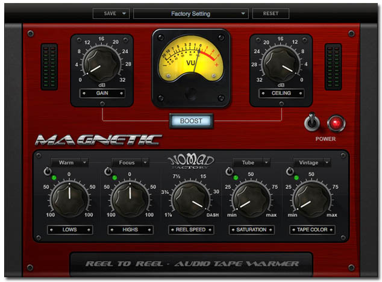Toggle the small HIGHS enable switch
Image resolution: width=382 pixels, height=282 pixels.
pos(108,171)
